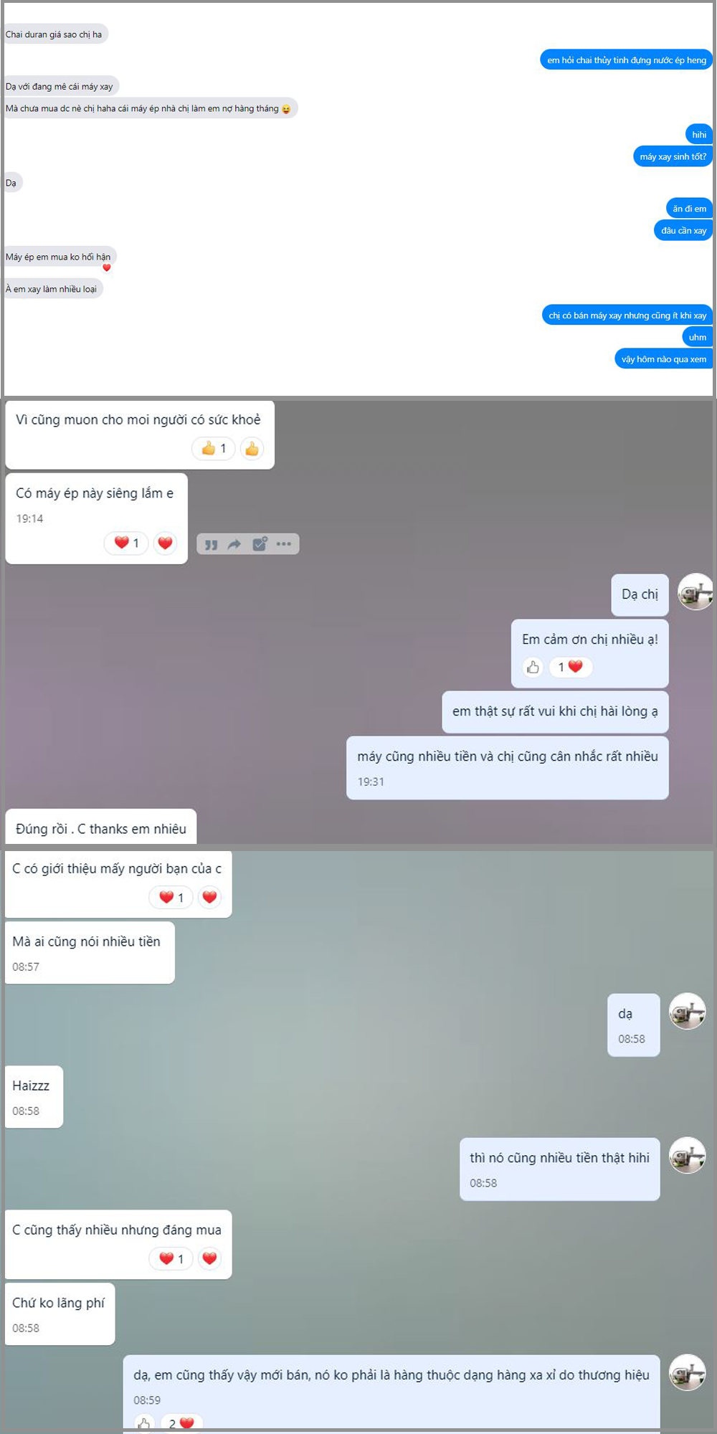717x1434 pixels.
Task: Open heart count on 'Có máy ép này siêng lắm e'
Action: tap(126, 543)
